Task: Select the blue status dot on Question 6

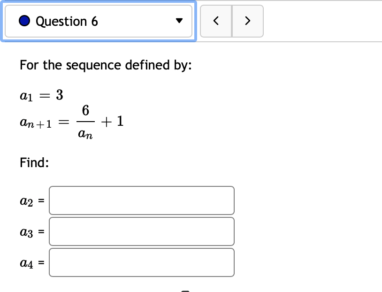Action: (x=24, y=21)
